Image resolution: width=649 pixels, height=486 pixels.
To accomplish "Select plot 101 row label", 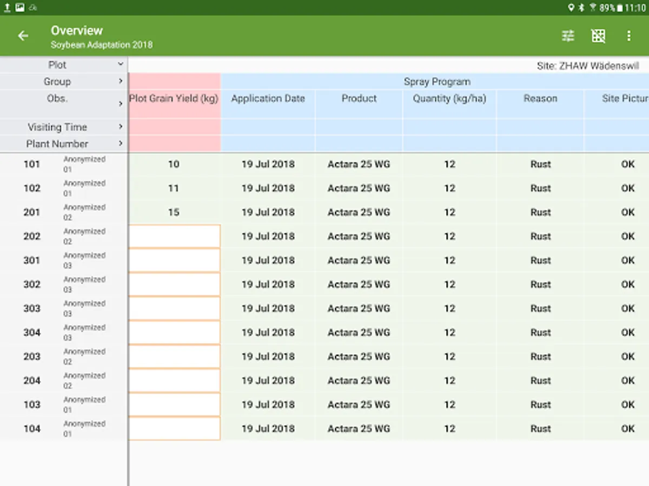I will 32,164.
